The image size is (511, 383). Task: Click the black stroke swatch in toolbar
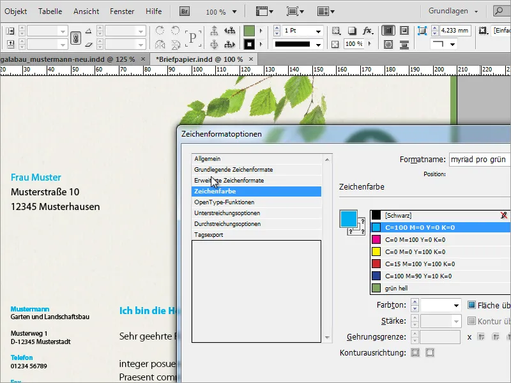(x=249, y=44)
